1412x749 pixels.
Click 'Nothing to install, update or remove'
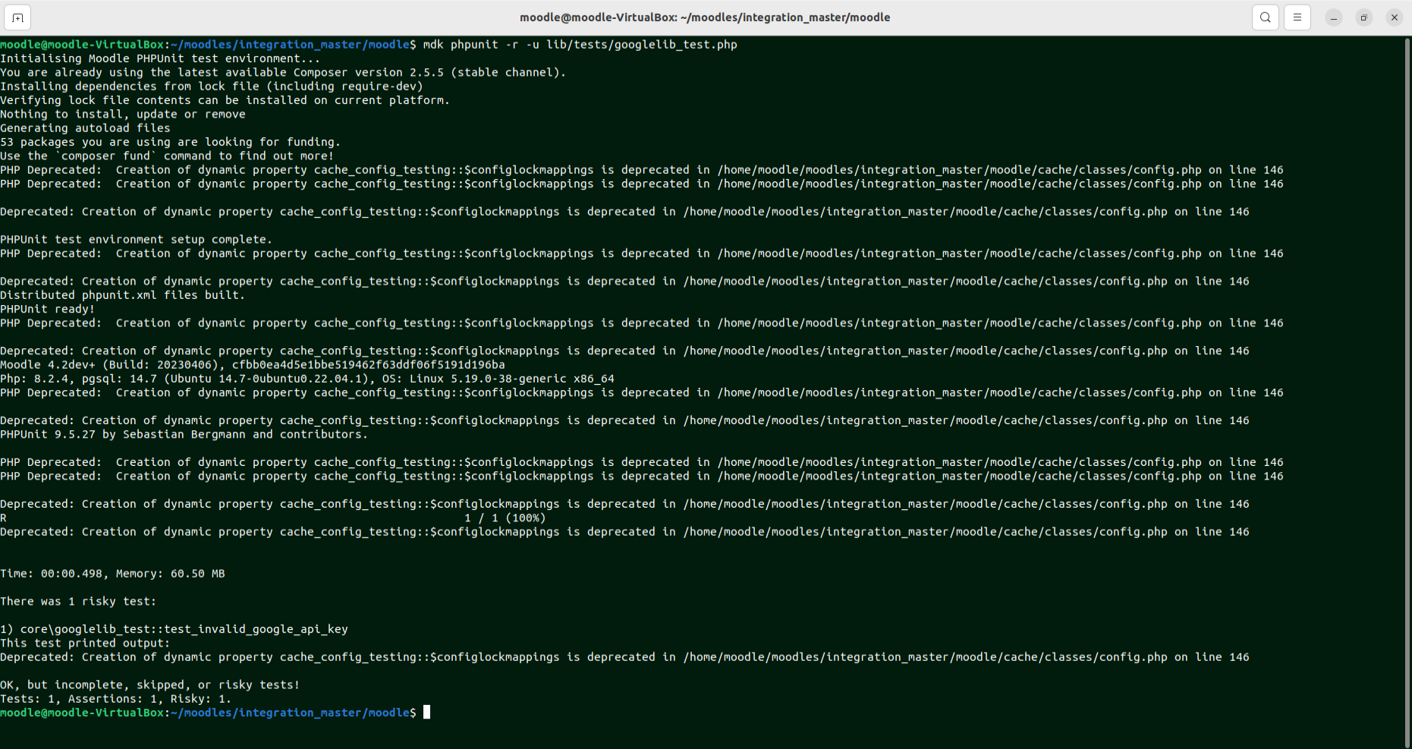point(123,115)
